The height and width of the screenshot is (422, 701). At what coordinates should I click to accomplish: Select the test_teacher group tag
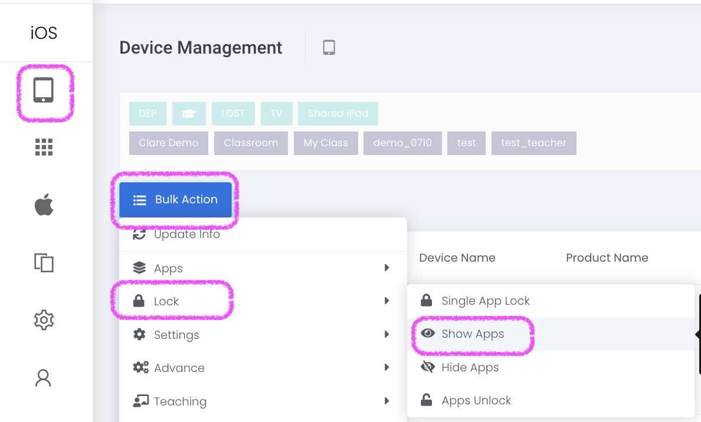pos(534,143)
